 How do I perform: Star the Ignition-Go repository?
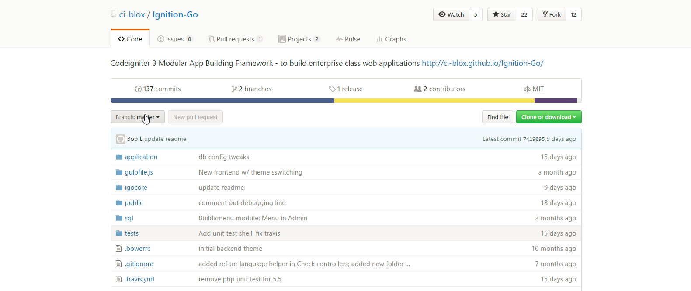502,14
